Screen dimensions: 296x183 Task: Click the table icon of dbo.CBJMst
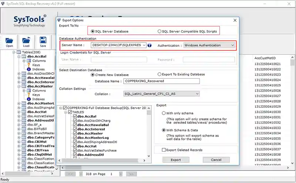pyautogui.click(x=24, y=142)
